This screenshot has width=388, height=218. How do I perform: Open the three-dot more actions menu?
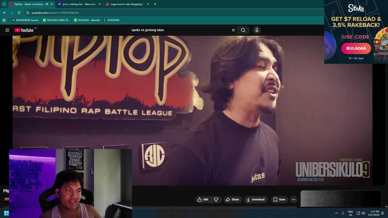click(293, 200)
